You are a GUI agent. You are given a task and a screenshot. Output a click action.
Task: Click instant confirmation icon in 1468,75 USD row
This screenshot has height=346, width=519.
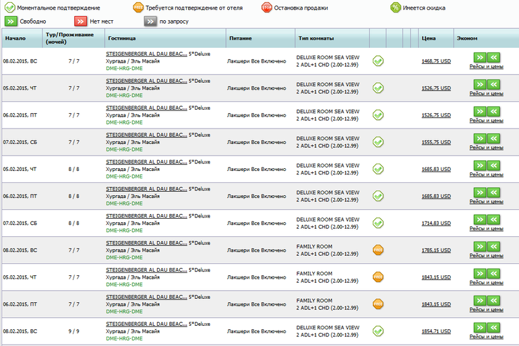[378, 61]
